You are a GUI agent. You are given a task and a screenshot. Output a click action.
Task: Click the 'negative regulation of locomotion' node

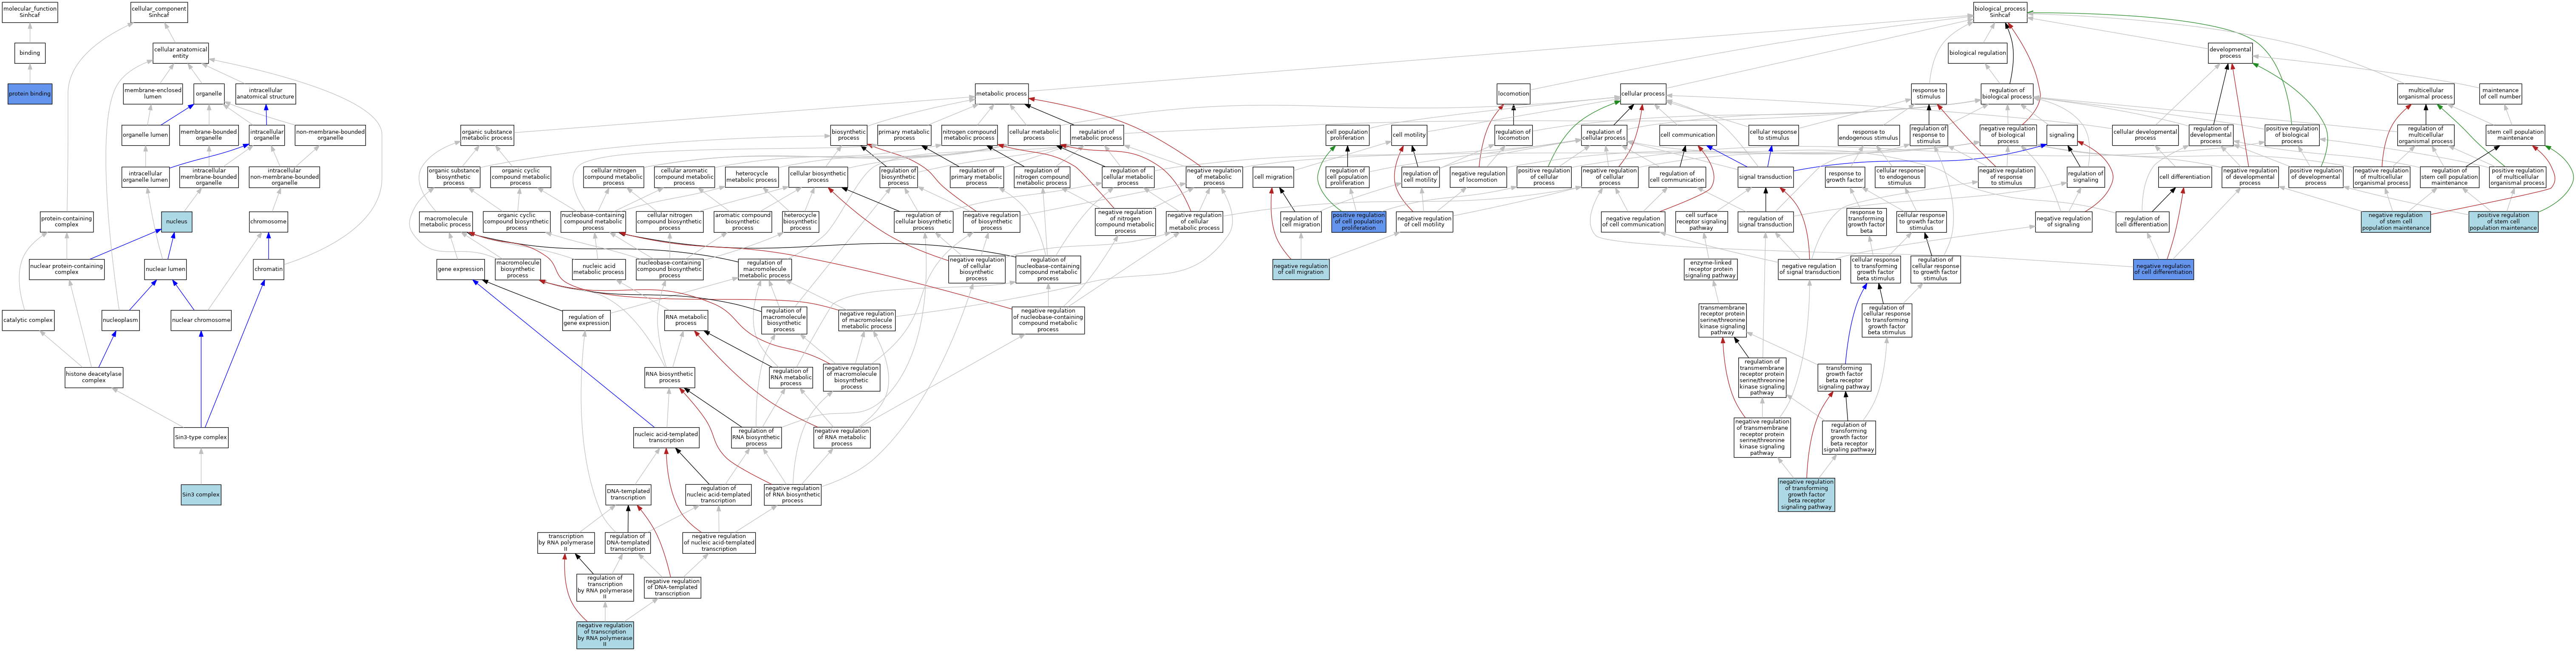point(1478,177)
